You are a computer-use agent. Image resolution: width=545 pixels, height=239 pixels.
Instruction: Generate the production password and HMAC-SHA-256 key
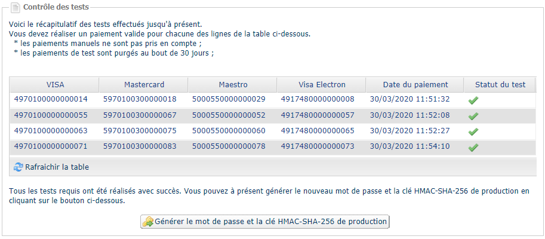[x=265, y=222]
